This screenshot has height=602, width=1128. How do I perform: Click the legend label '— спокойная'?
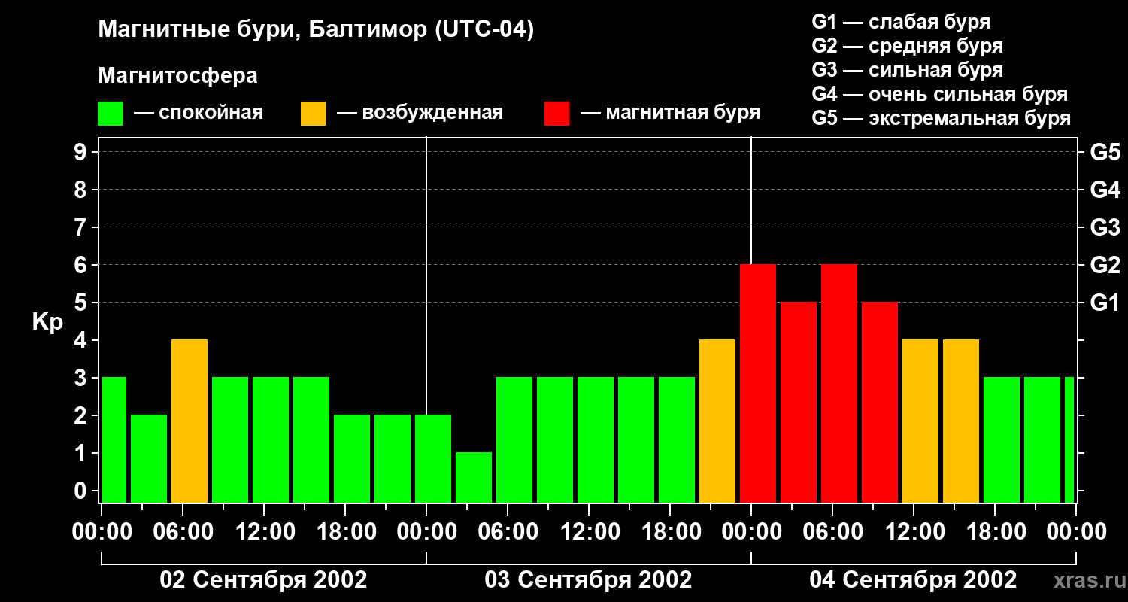point(199,114)
